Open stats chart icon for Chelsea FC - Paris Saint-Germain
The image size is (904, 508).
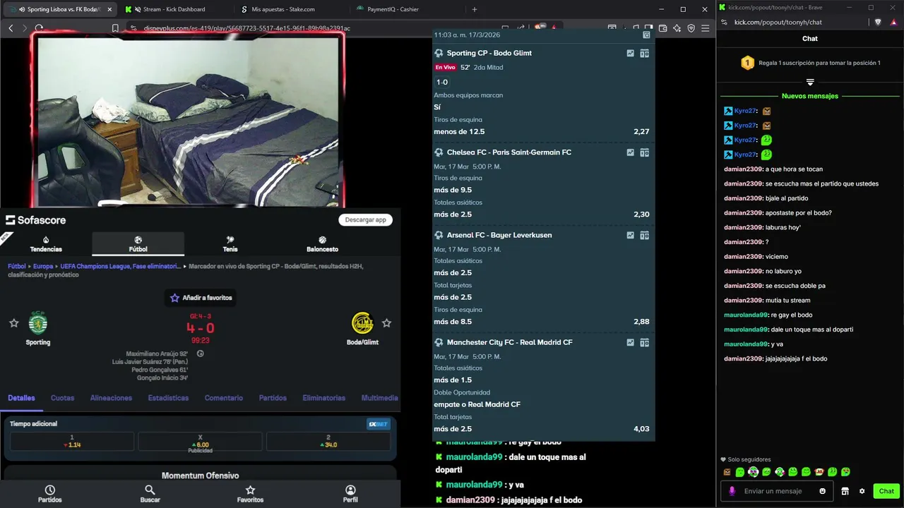point(630,152)
